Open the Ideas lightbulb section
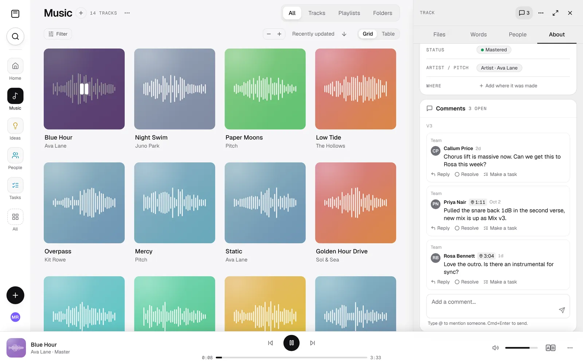This screenshot has width=583, height=364. click(15, 129)
